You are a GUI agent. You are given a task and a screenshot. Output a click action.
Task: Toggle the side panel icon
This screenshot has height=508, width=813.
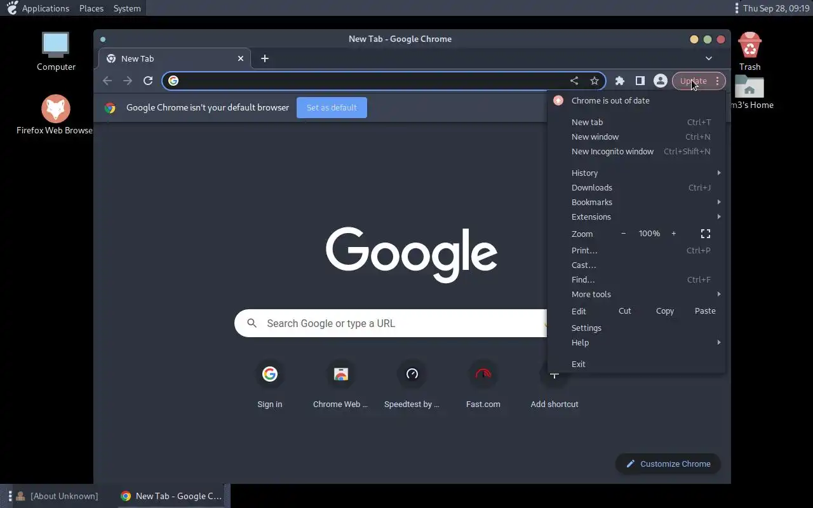coord(640,81)
